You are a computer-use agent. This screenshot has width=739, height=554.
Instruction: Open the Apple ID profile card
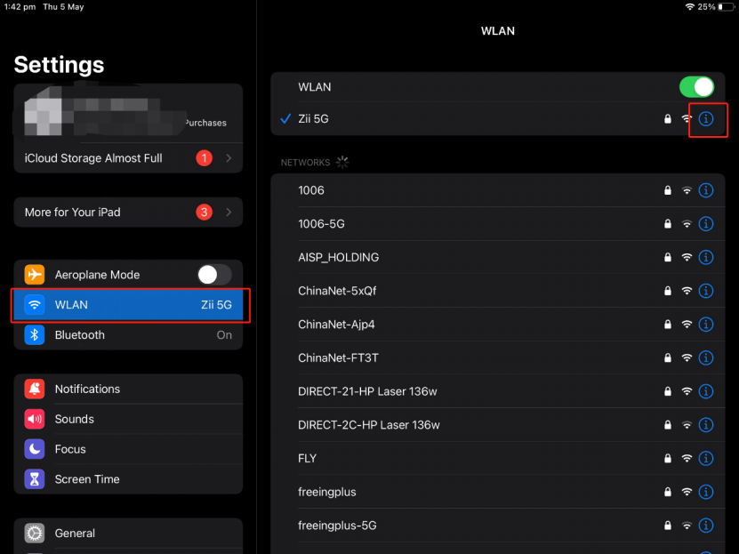(128, 114)
